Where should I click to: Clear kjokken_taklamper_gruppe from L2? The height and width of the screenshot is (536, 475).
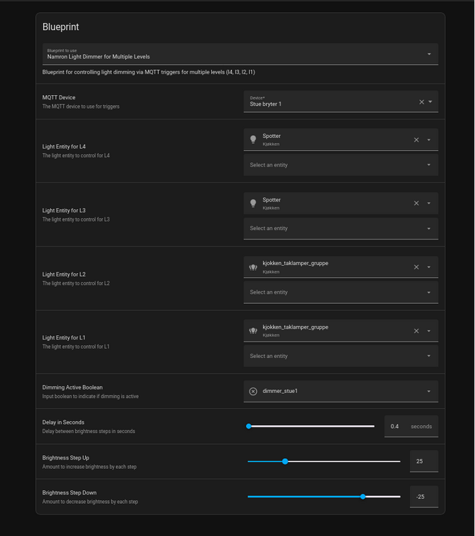tap(416, 267)
